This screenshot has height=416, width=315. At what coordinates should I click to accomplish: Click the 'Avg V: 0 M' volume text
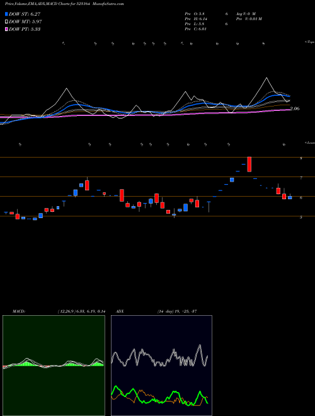(x=246, y=14)
